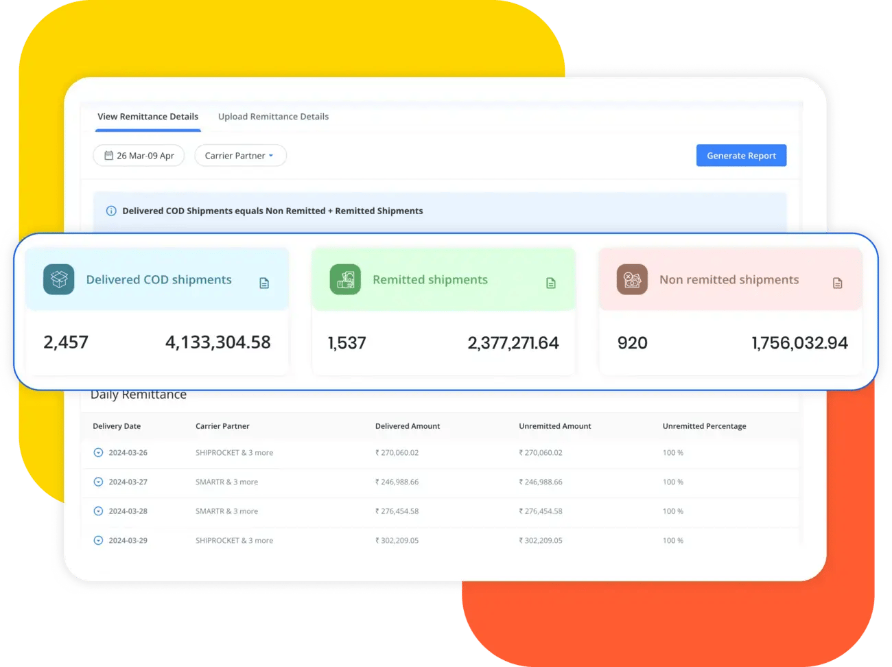Expand the 2024-03-29 row
This screenshot has height=667, width=892.
click(98, 541)
